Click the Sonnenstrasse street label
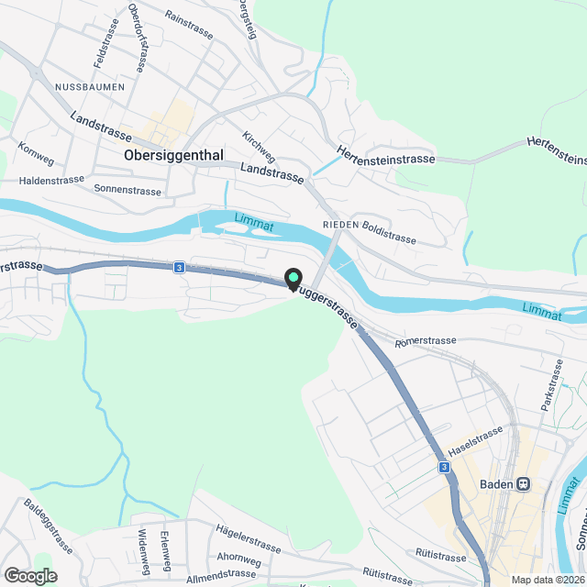 (x=127, y=190)
